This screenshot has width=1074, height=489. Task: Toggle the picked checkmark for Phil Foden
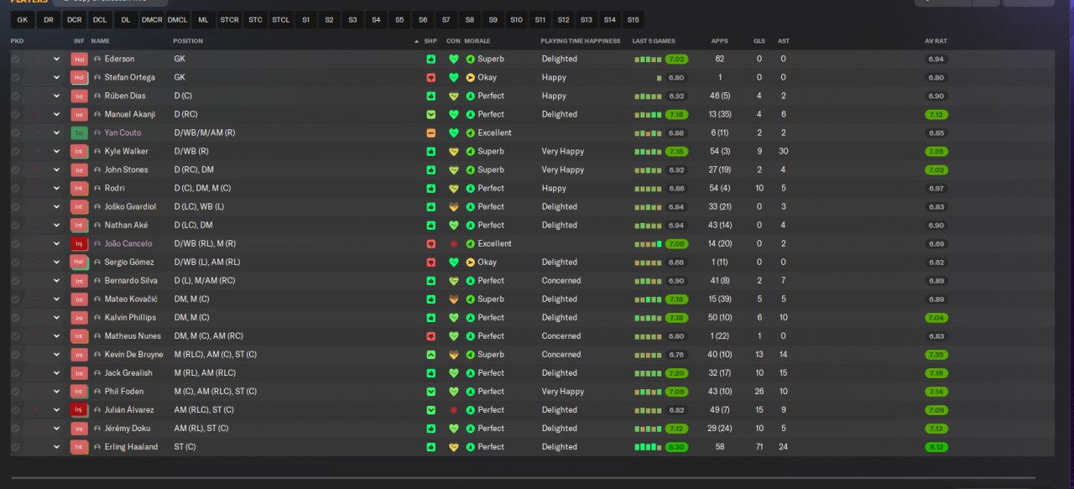tap(15, 391)
